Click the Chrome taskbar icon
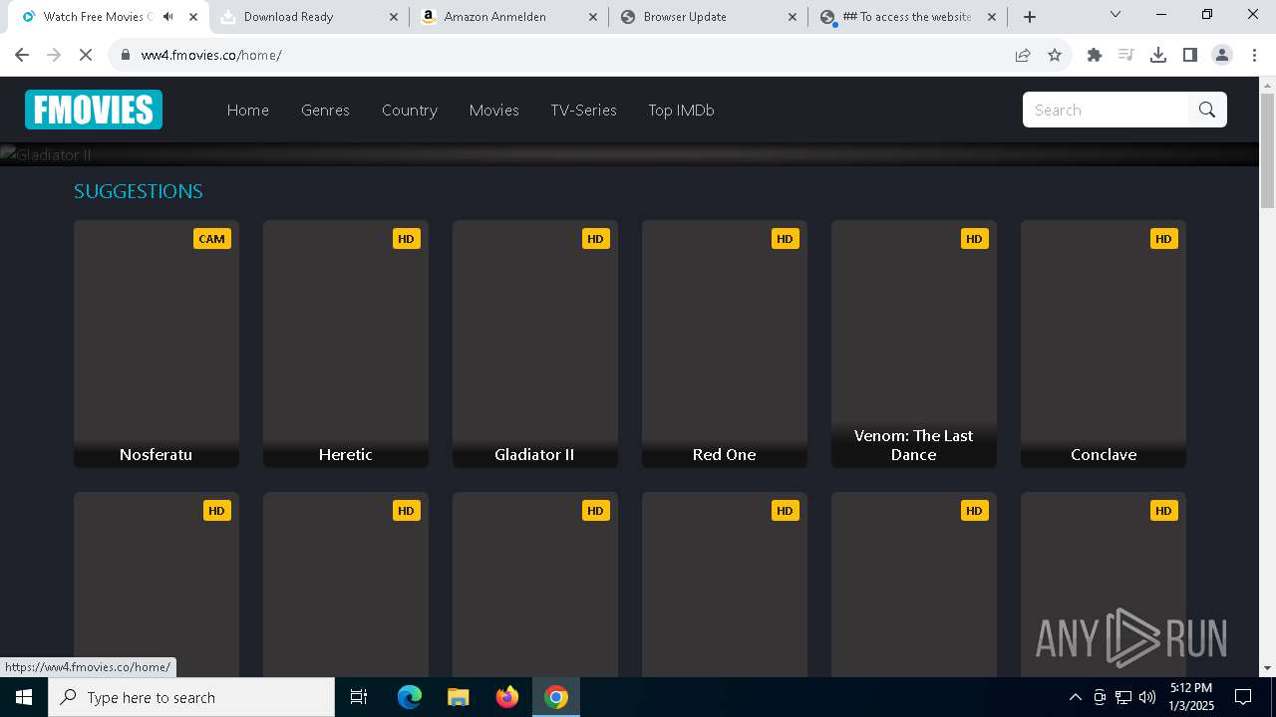 click(x=556, y=697)
